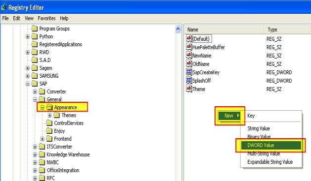Screen dimensions: 311x181
Task: Choose Expandable String Value menu entry
Action: tap(270, 162)
